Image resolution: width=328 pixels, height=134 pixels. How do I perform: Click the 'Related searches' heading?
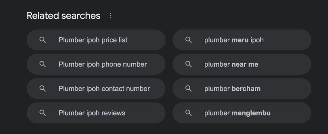pos(63,16)
